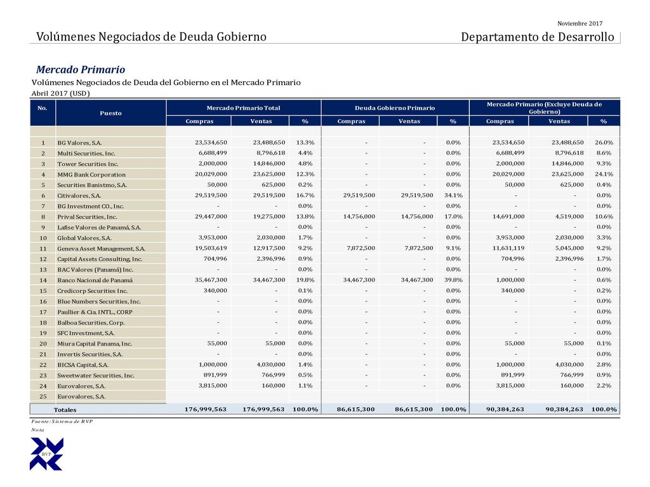This screenshot has width=650, height=487.
Task: Click "Eurovalores, S.A." in row number 25
Action: (x=81, y=397)
